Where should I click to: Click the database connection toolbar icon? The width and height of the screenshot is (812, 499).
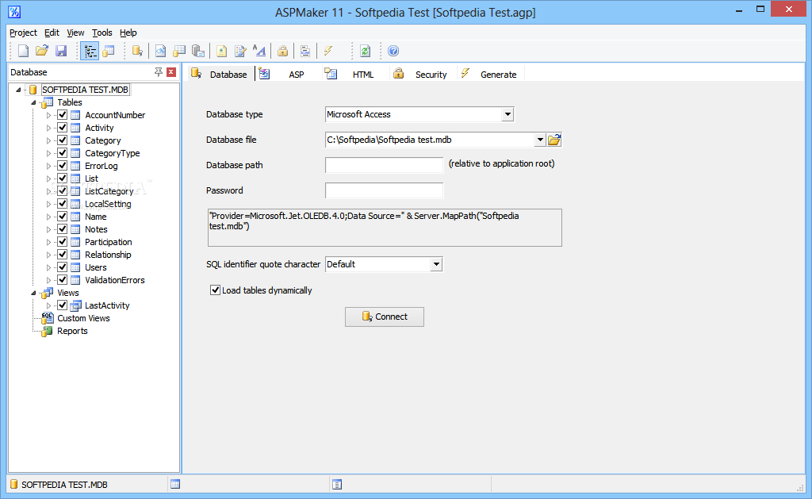(136, 51)
